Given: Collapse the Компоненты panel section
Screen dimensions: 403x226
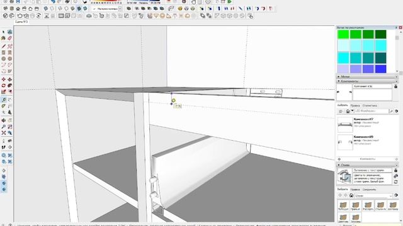Looking at the screenshot, I should click(367, 81).
